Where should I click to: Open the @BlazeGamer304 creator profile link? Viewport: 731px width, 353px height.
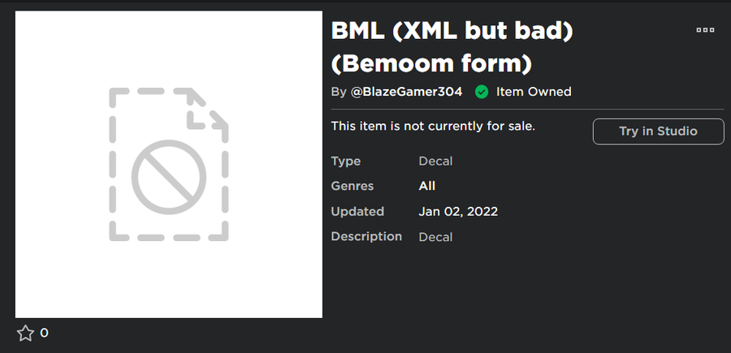[406, 92]
